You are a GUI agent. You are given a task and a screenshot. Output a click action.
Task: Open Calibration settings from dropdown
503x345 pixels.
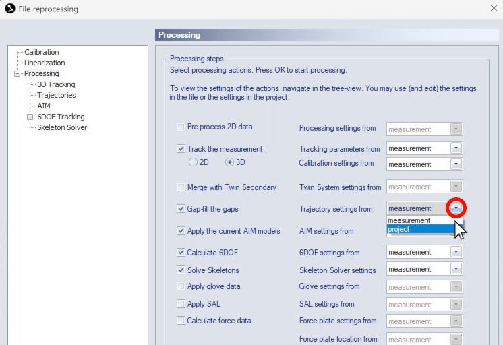456,164
